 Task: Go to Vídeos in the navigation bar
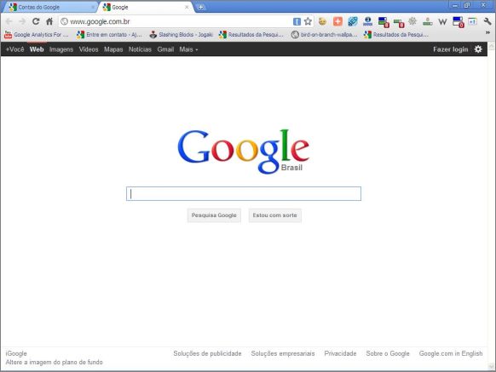(89, 49)
